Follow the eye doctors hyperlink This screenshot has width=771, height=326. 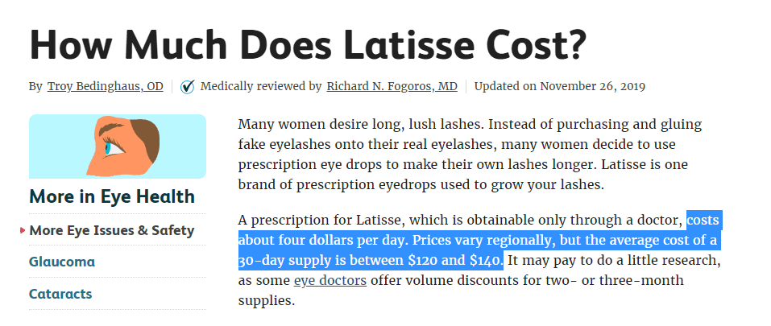coord(330,281)
